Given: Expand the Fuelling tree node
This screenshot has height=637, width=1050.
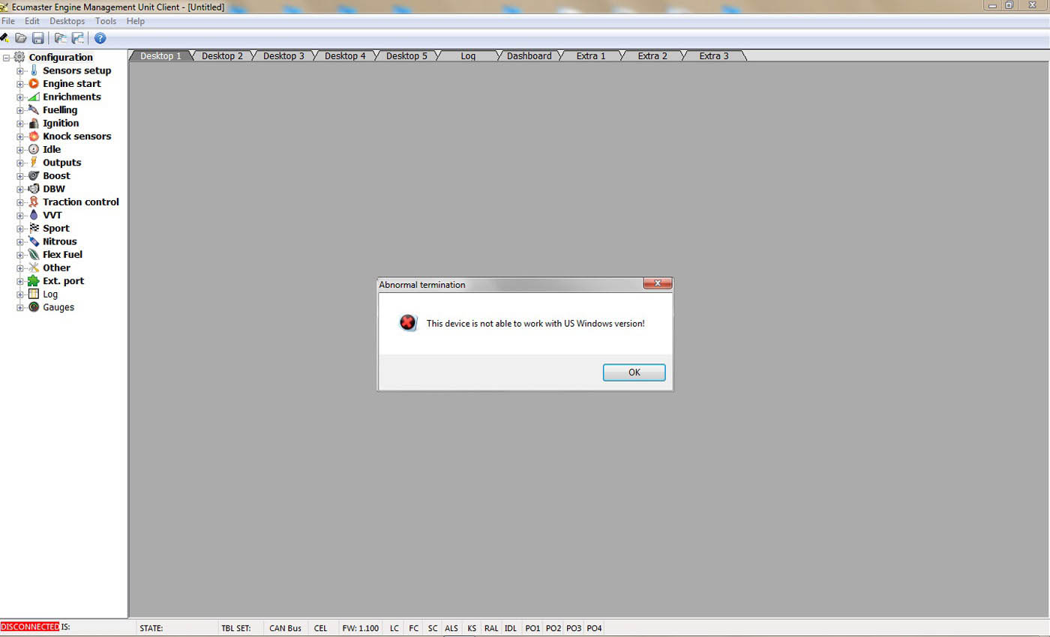Looking at the screenshot, I should [x=20, y=110].
